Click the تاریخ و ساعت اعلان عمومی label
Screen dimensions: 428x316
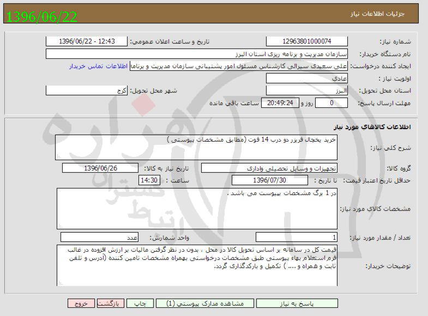coord(170,42)
